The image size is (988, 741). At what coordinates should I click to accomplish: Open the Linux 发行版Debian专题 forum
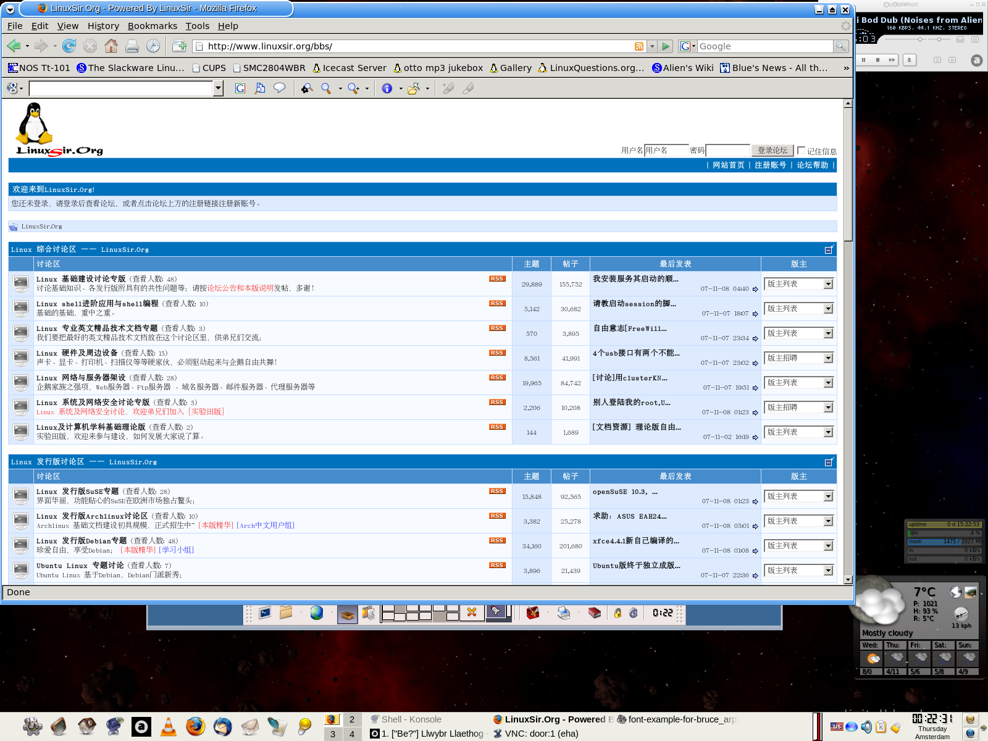(81, 540)
